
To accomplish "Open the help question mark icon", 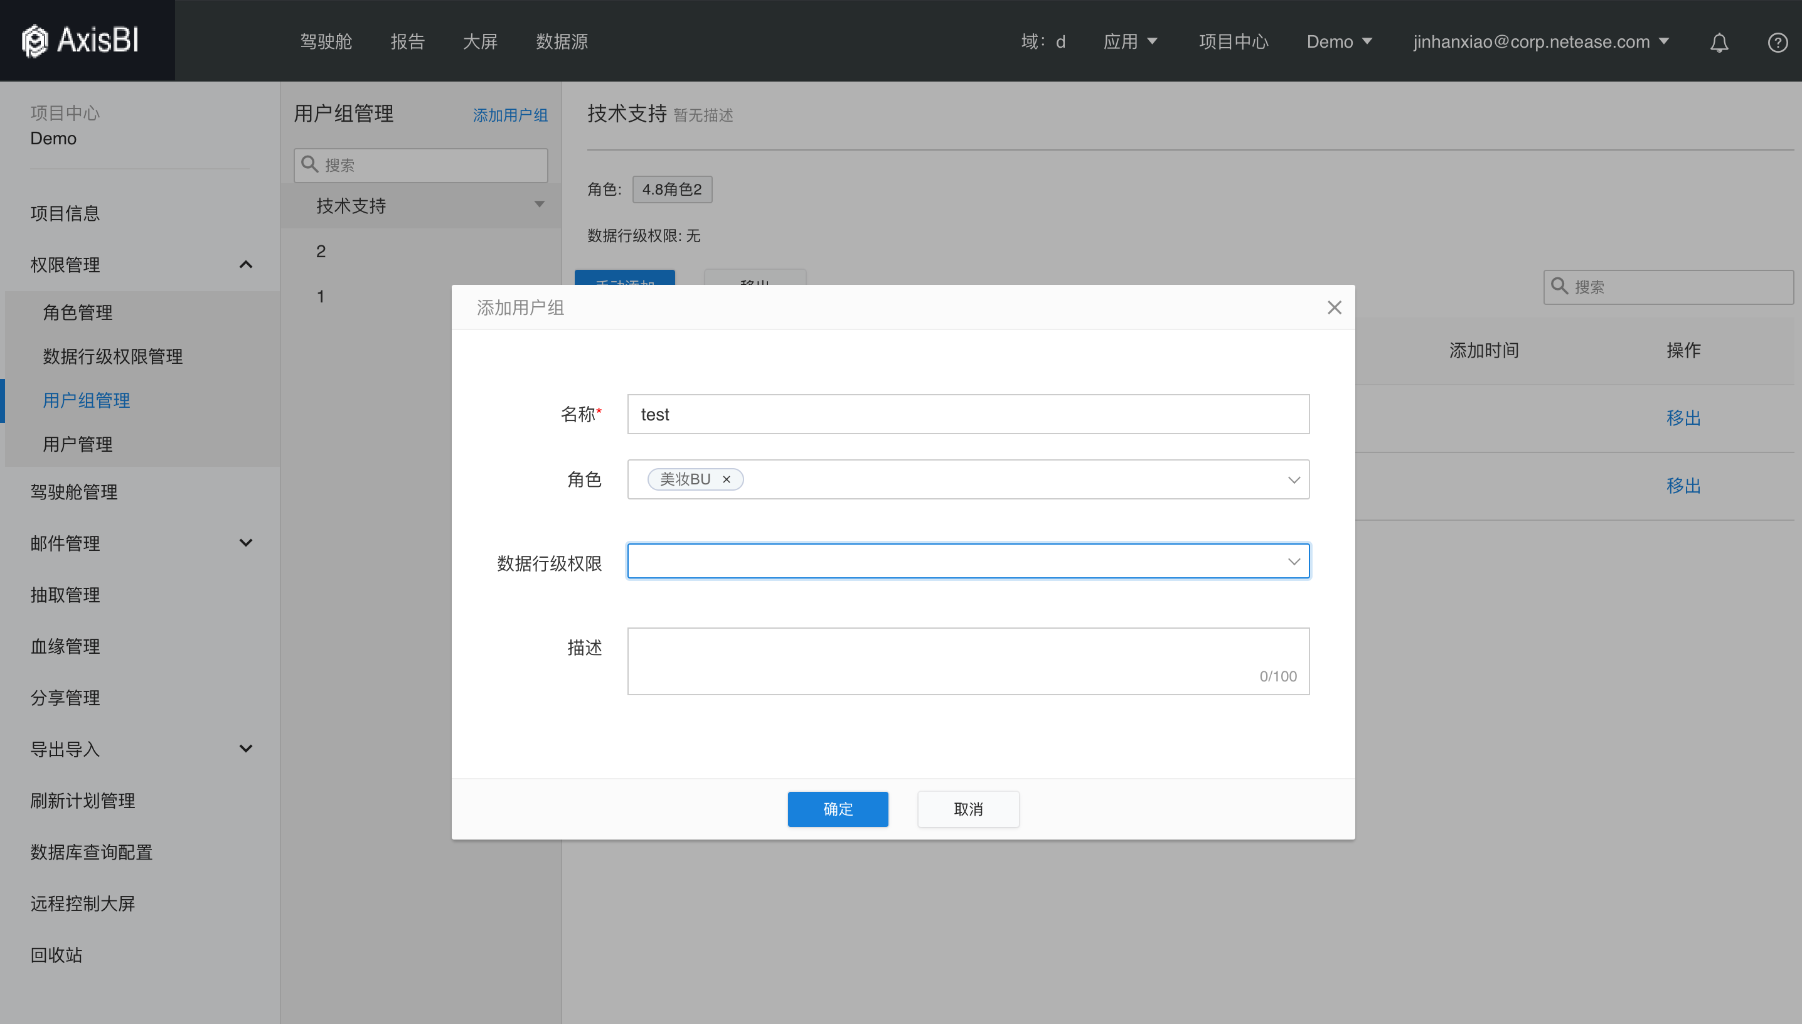I will click(1778, 42).
